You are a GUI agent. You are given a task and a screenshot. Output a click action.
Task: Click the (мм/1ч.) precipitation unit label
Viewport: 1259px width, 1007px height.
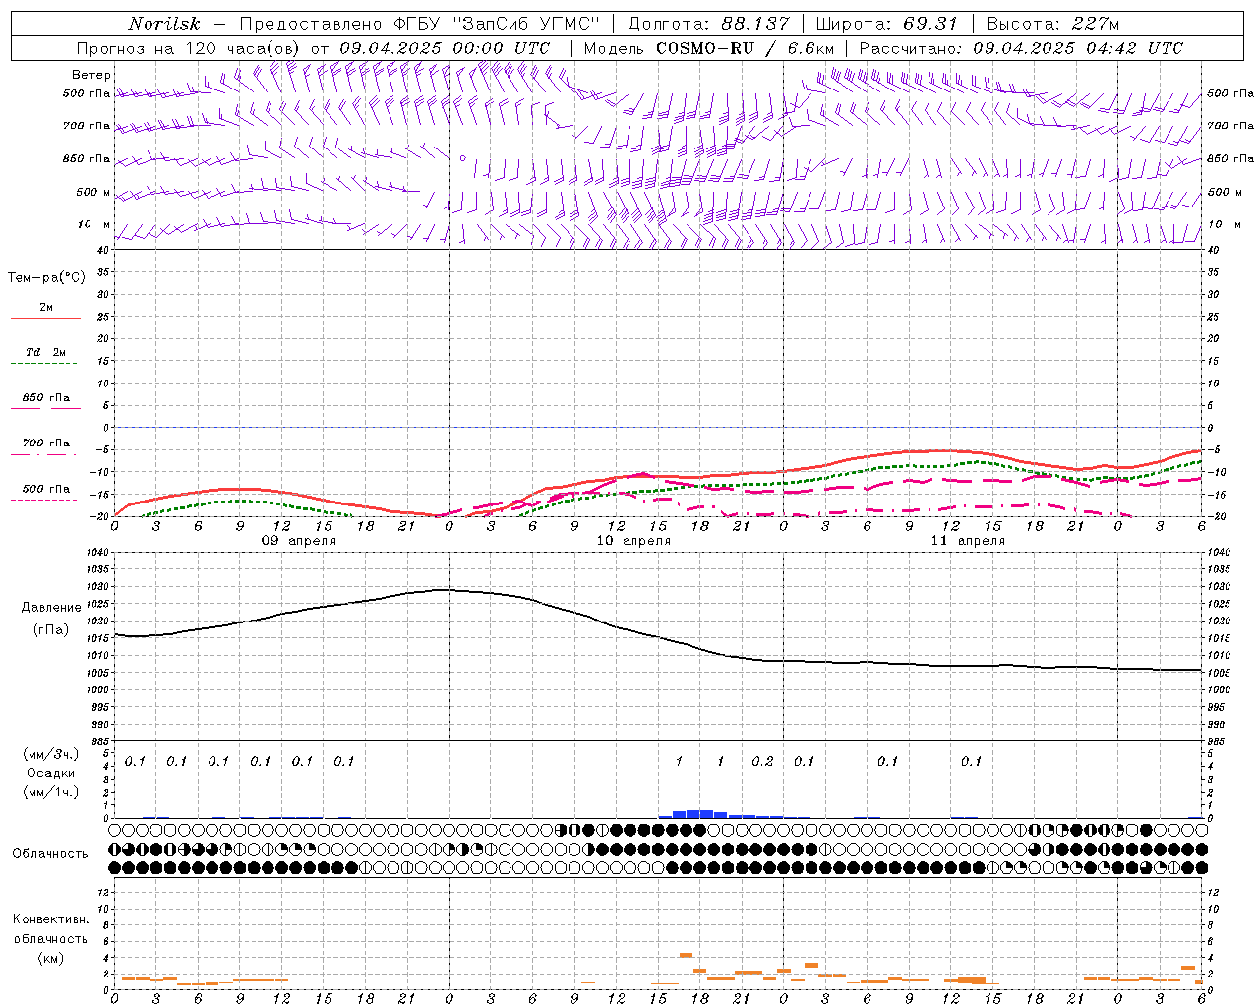coord(51,792)
